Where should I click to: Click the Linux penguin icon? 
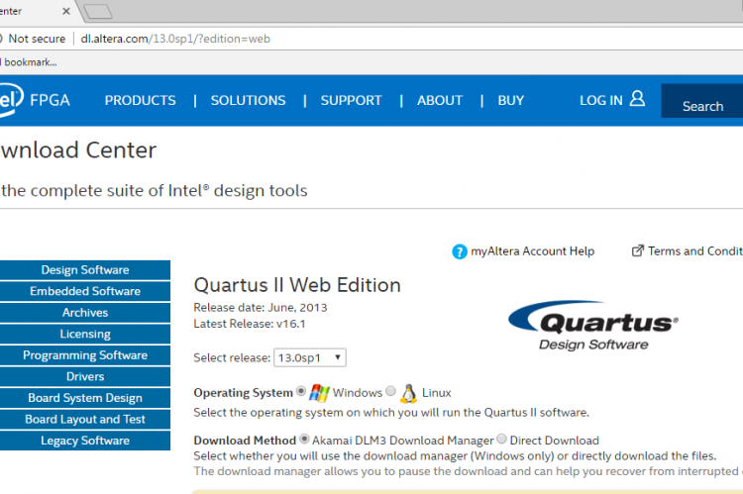(x=408, y=393)
